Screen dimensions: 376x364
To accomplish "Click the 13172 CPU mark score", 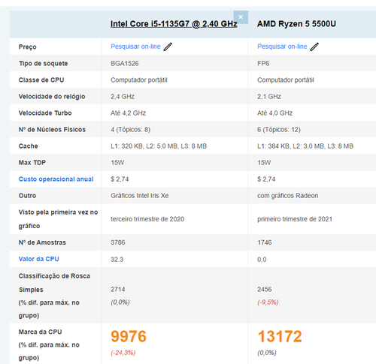I will coord(280,336).
